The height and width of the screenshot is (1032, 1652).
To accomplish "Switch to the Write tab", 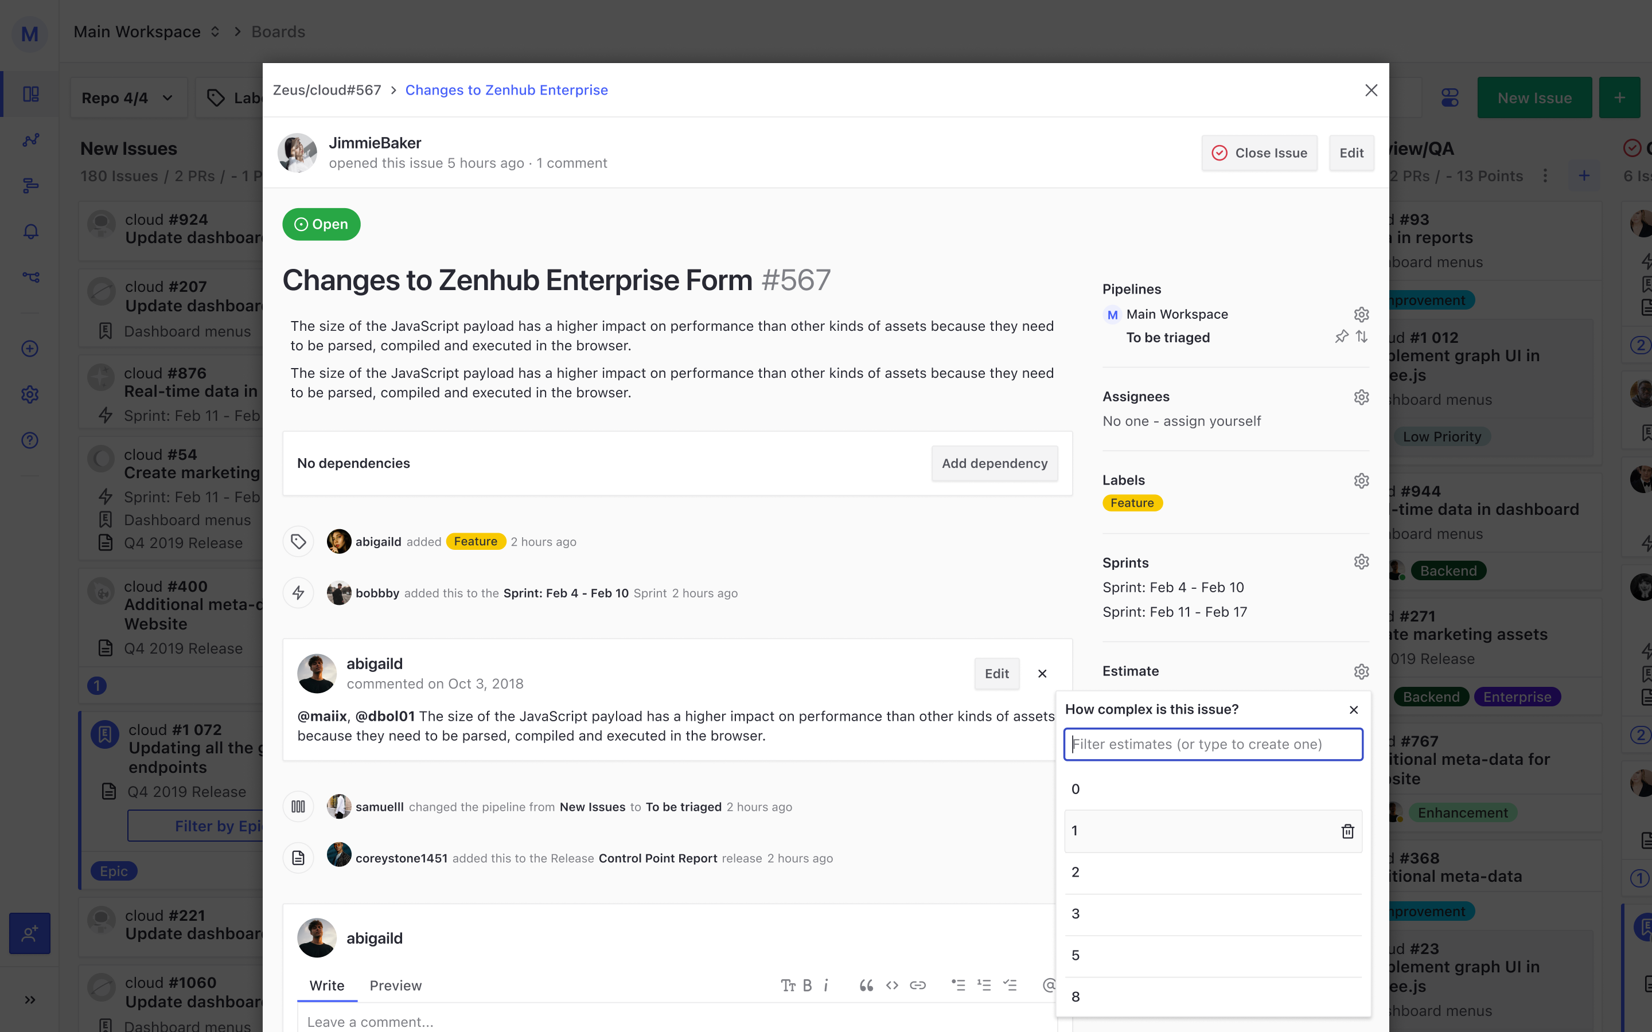I will 326,985.
